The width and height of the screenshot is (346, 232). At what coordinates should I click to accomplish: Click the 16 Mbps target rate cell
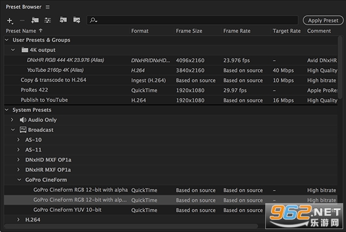tap(283, 100)
